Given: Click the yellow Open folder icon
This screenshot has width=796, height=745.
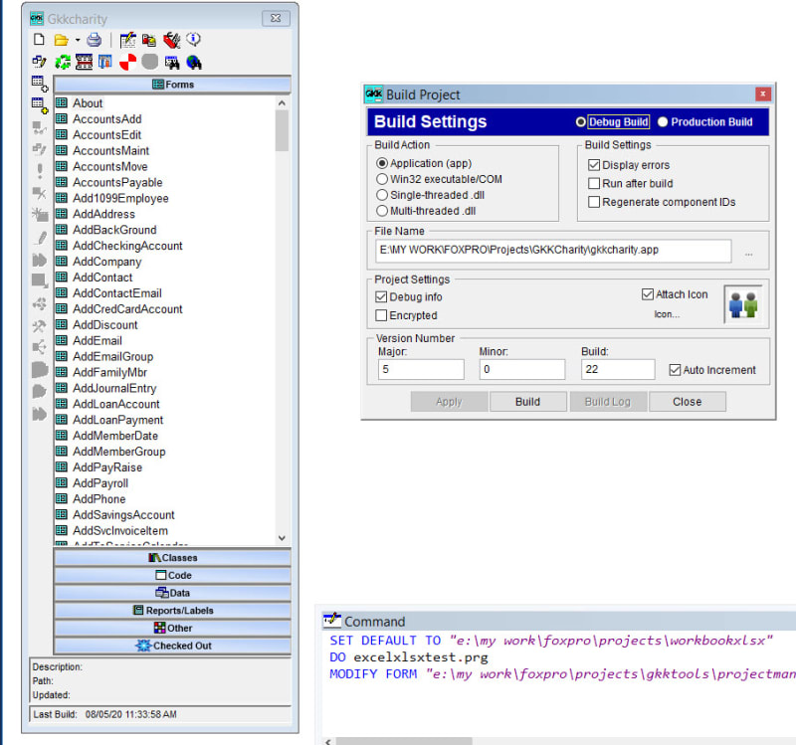Looking at the screenshot, I should [x=62, y=40].
